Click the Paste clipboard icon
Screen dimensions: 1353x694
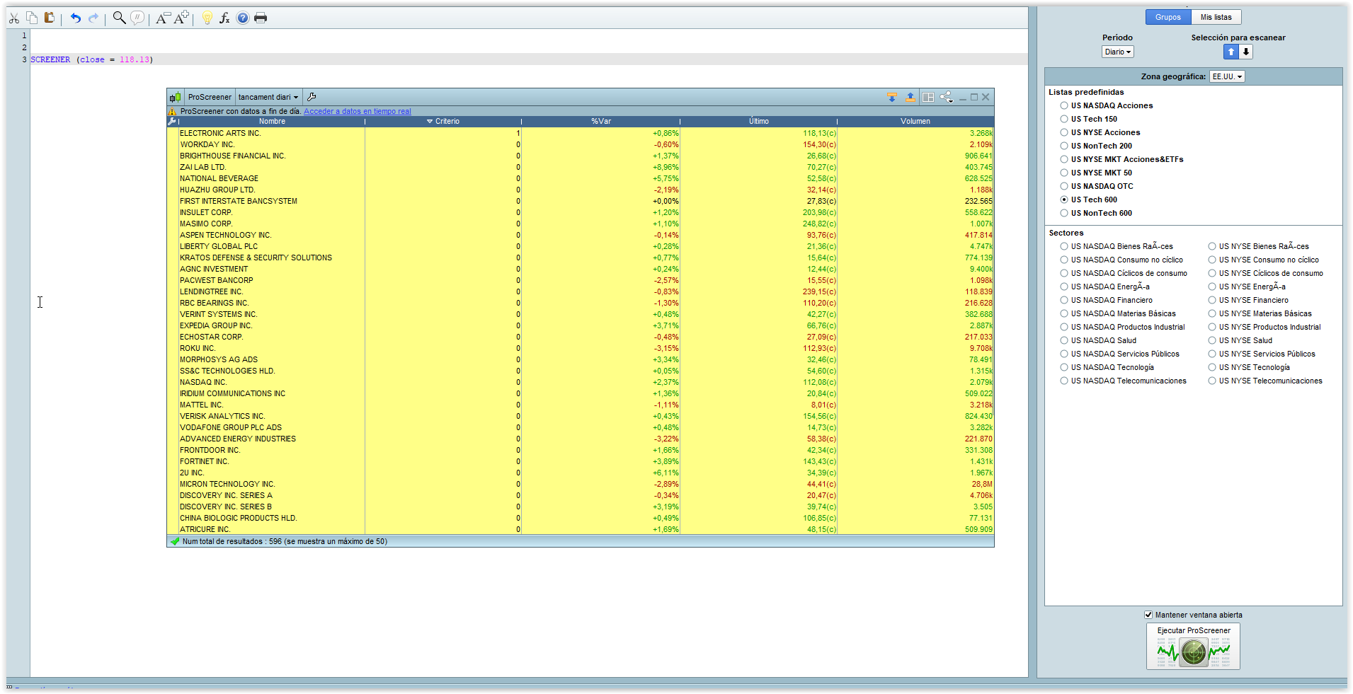point(50,18)
